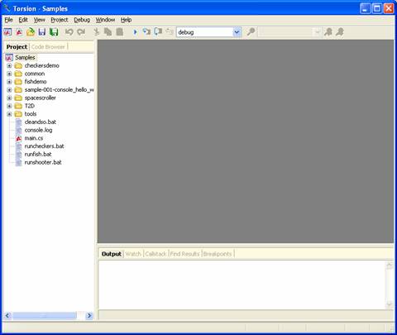Select main.cs in the project tree
This screenshot has height=335, width=397.
point(34,138)
